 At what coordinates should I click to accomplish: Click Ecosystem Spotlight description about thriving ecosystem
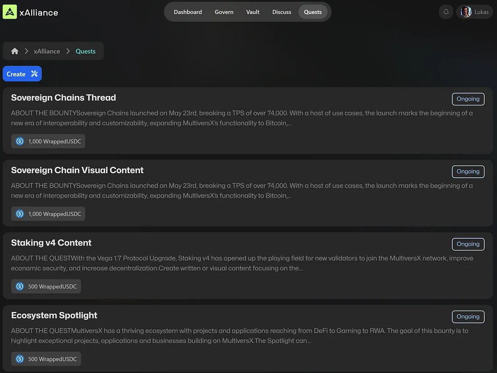[x=239, y=336]
